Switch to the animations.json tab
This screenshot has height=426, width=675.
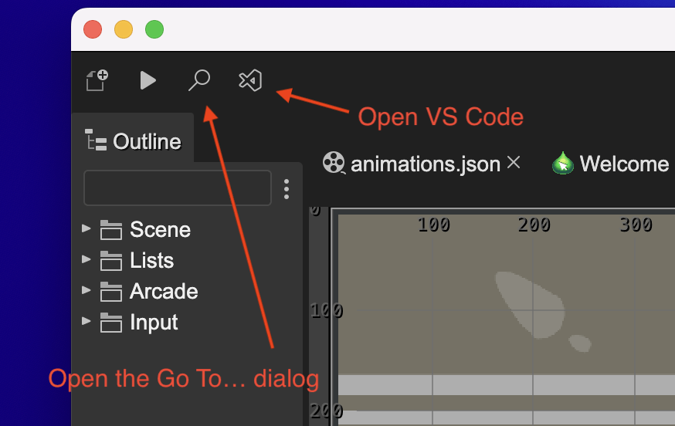tap(426, 164)
